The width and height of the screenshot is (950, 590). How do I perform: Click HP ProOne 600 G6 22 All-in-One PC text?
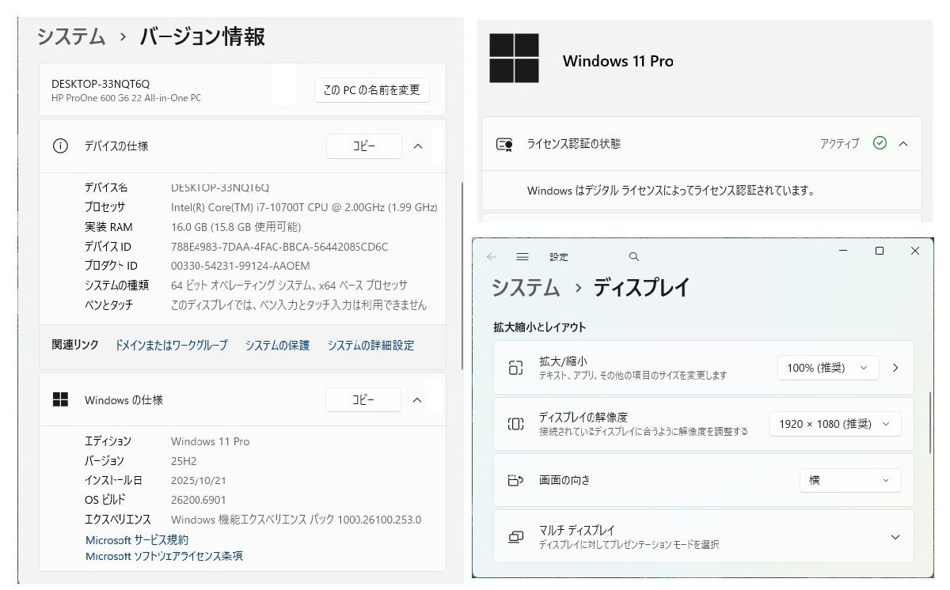[x=126, y=98]
